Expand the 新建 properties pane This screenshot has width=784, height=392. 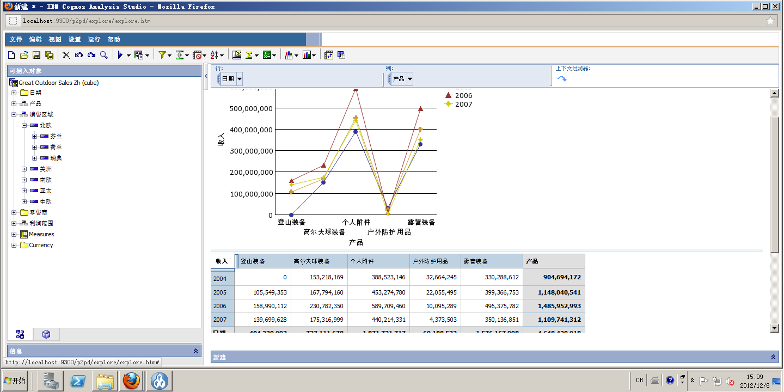click(773, 357)
